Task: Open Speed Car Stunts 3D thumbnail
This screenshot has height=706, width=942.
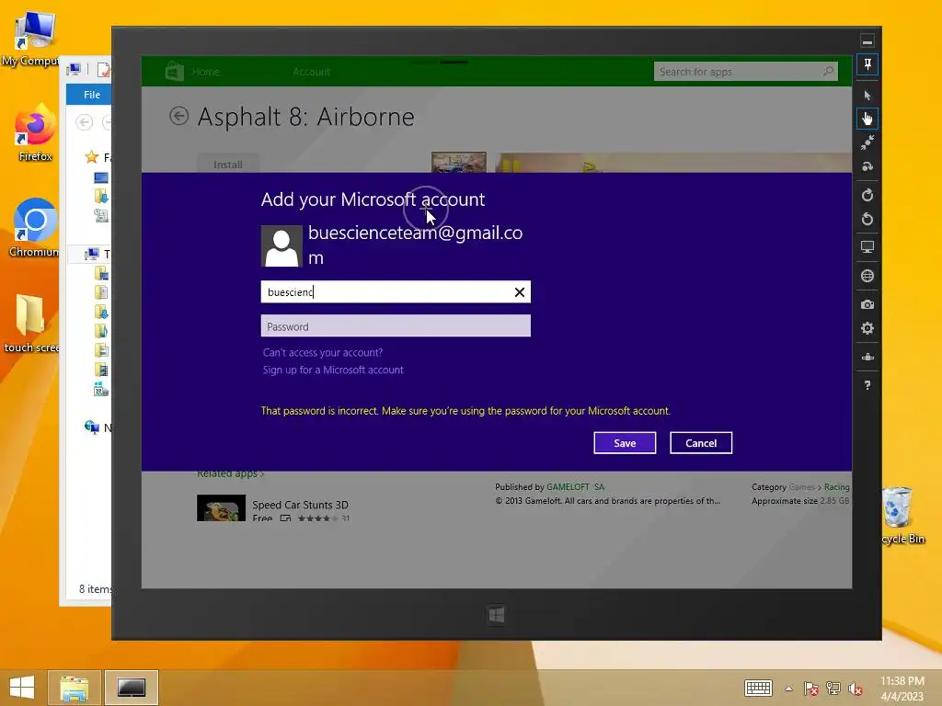Action: (221, 507)
